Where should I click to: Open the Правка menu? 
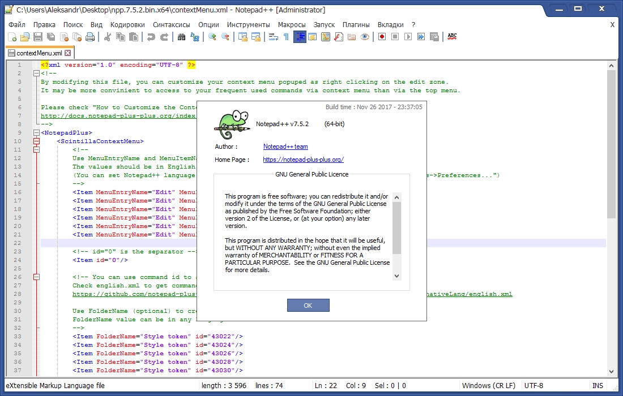pyautogui.click(x=45, y=24)
